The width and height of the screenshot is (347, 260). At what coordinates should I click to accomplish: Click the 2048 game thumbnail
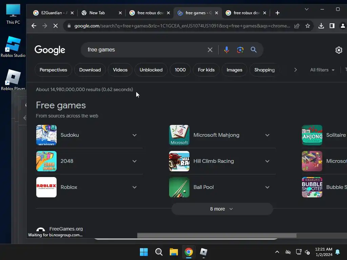pyautogui.click(x=46, y=161)
